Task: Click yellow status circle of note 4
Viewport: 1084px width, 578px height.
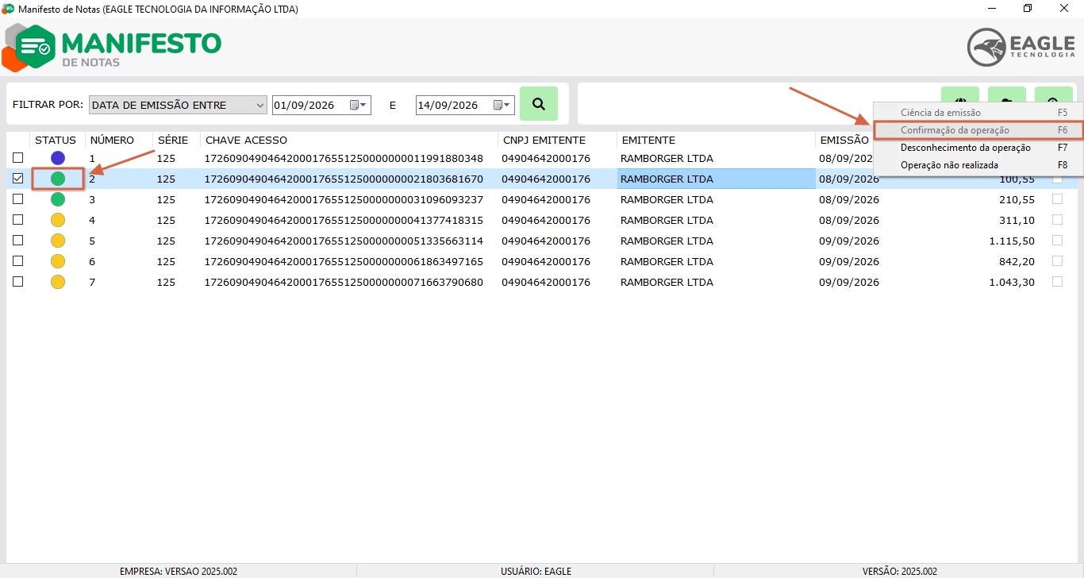Action: pyautogui.click(x=58, y=220)
